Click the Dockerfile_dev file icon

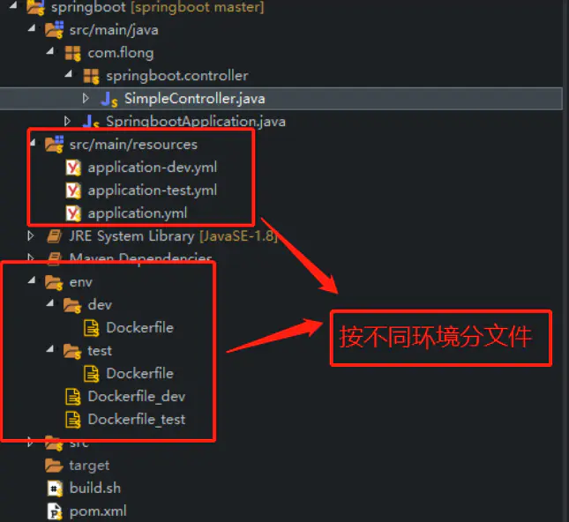point(73,397)
